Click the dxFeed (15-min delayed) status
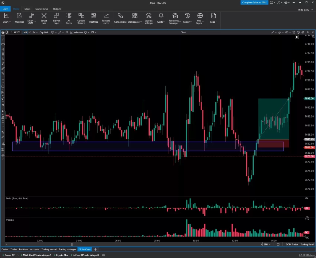316x258 pixels. pyautogui.click(x=86, y=255)
